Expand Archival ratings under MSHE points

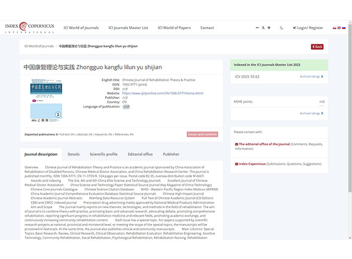[x=311, y=113]
